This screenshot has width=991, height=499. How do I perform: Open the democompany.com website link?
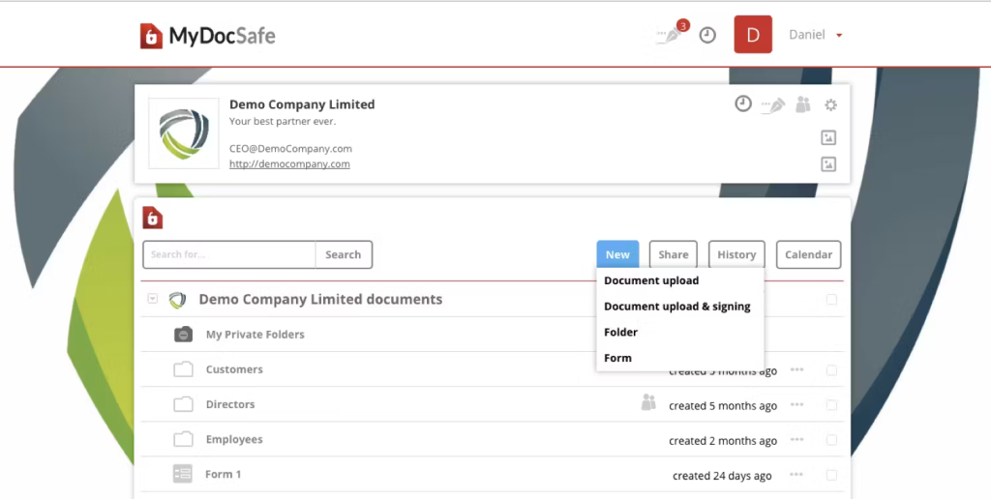tap(289, 164)
